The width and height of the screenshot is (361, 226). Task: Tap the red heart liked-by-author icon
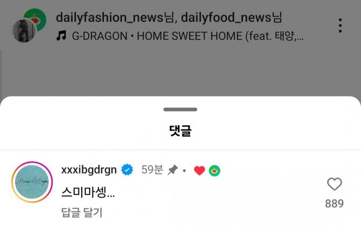point(199,171)
